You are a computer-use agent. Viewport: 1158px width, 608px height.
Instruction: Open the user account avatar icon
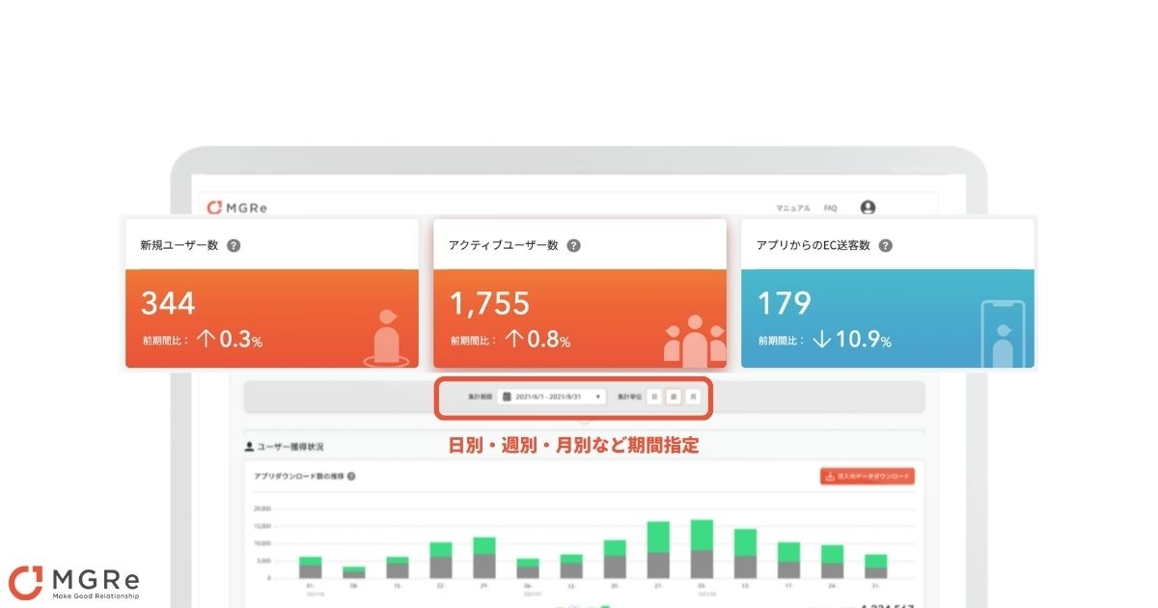[x=868, y=207]
